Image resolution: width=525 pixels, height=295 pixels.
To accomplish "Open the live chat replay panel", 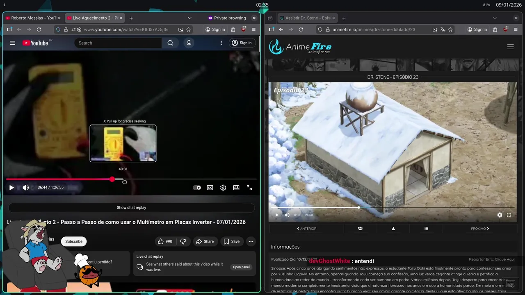I will tap(241, 267).
